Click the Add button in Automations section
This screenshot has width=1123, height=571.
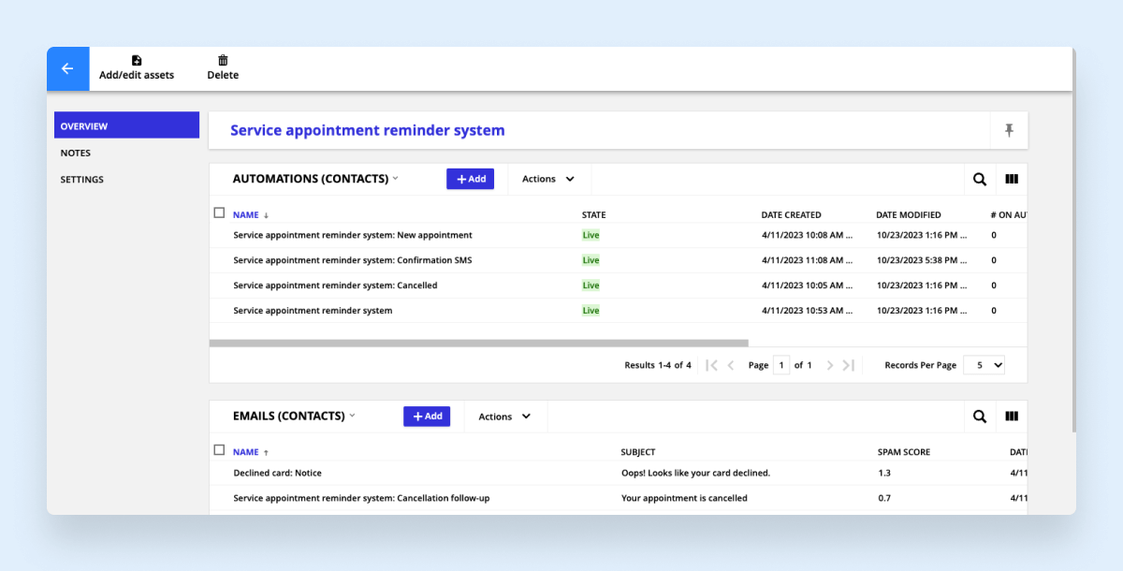(470, 179)
